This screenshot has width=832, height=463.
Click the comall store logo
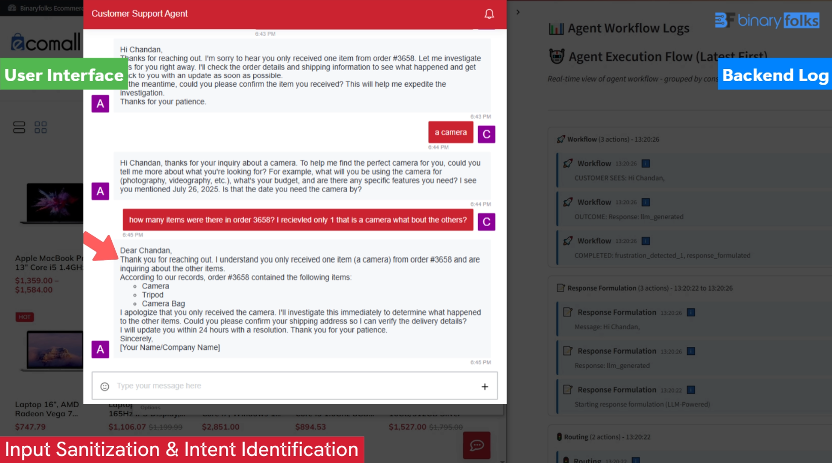tap(46, 43)
